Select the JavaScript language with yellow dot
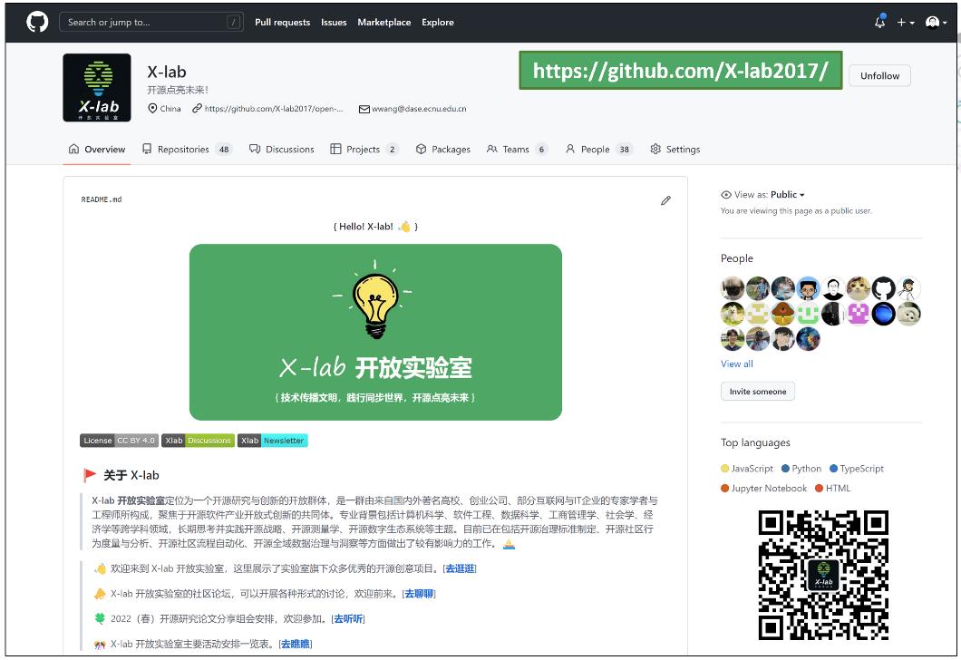Screen dimensions: 961x660 pos(747,469)
